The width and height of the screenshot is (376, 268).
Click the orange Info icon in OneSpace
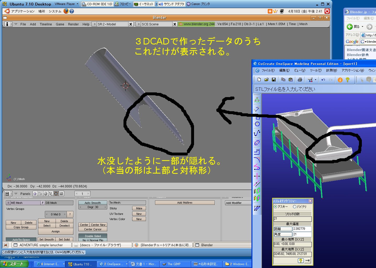(340, 80)
